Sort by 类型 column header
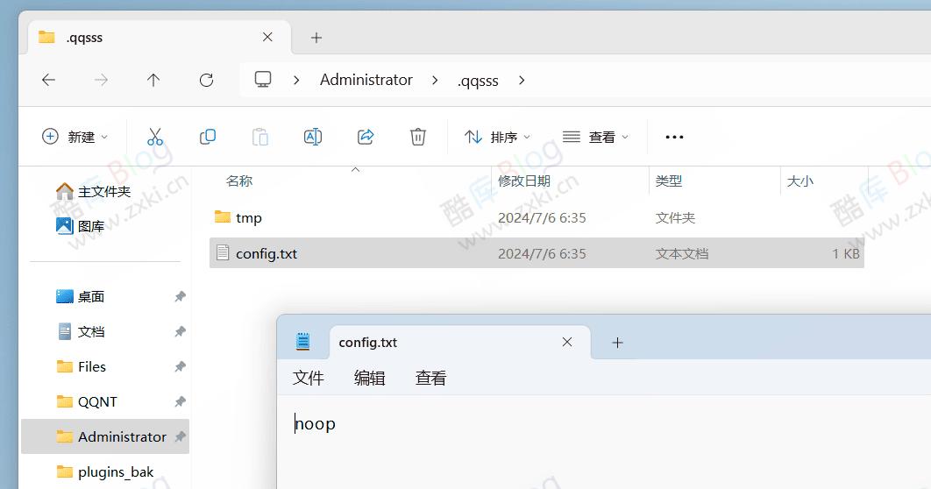This screenshot has height=489, width=931. (x=669, y=181)
